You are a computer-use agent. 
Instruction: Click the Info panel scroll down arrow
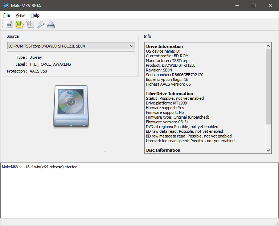(268, 151)
